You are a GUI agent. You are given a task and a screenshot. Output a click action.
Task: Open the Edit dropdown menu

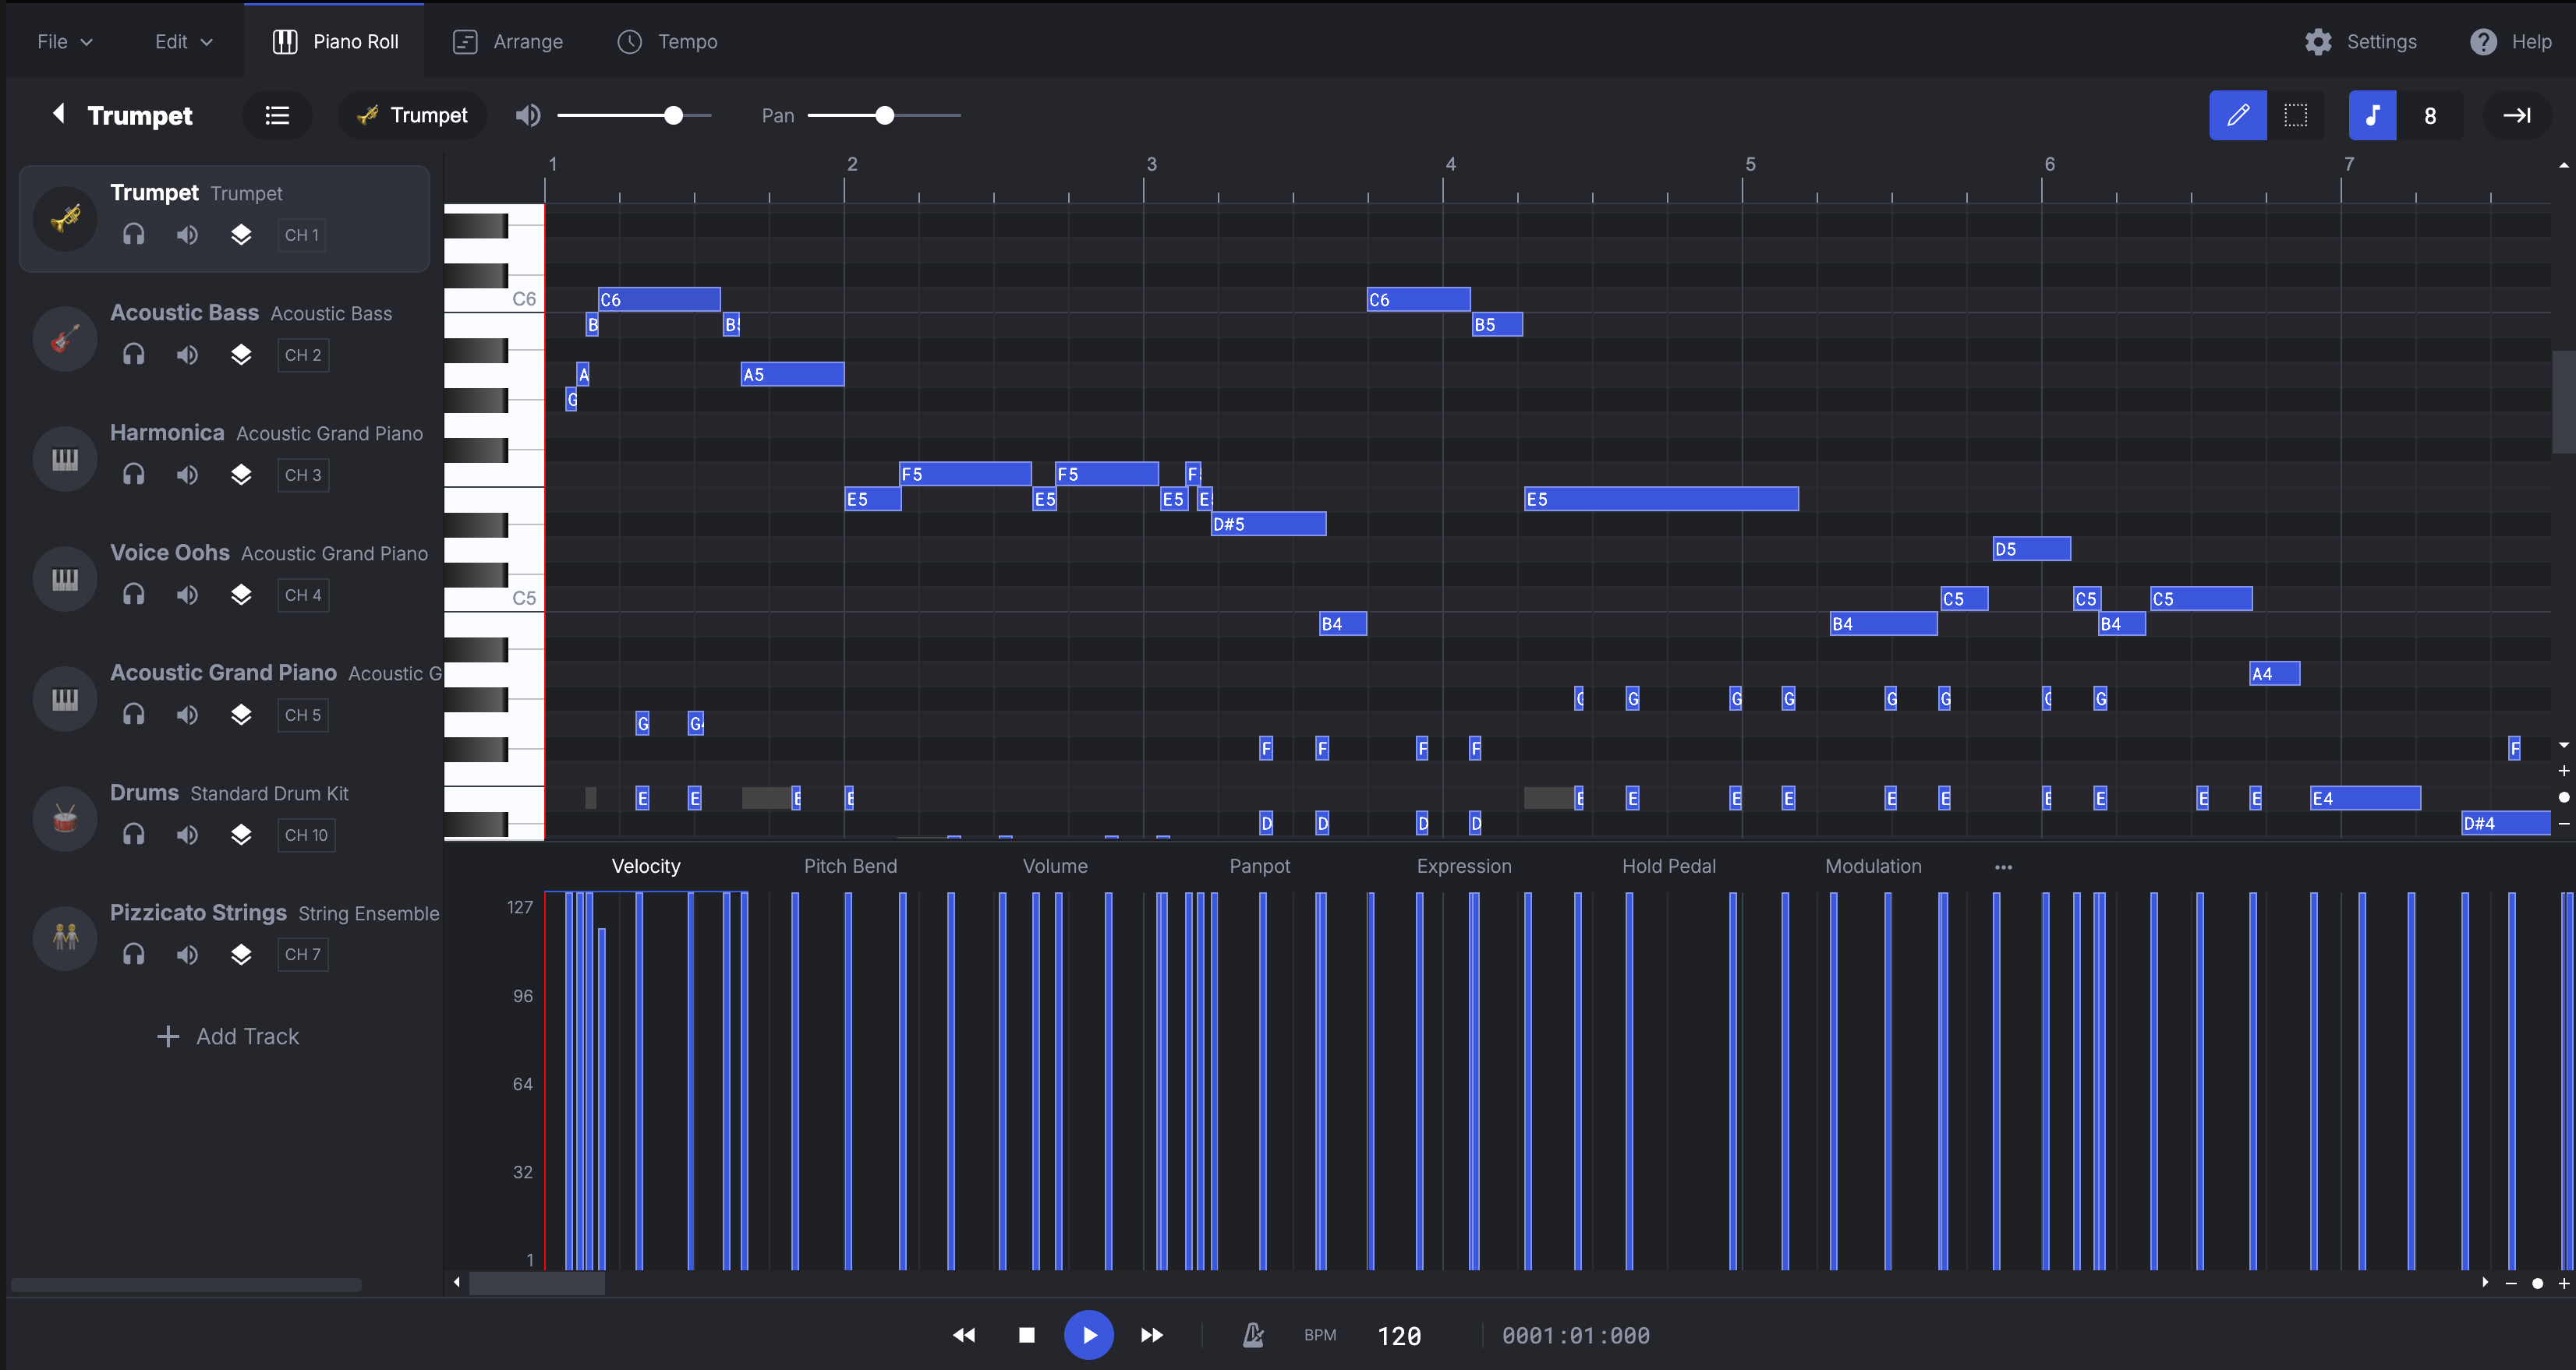(183, 42)
